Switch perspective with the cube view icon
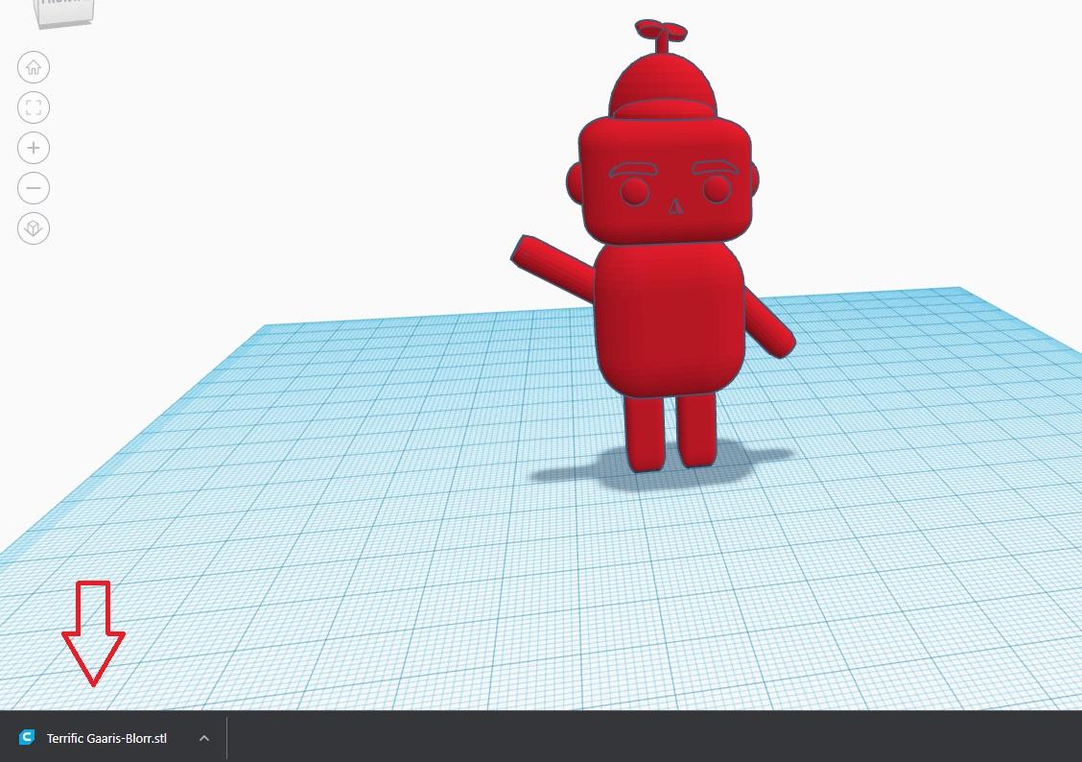The height and width of the screenshot is (762, 1082). 34,227
